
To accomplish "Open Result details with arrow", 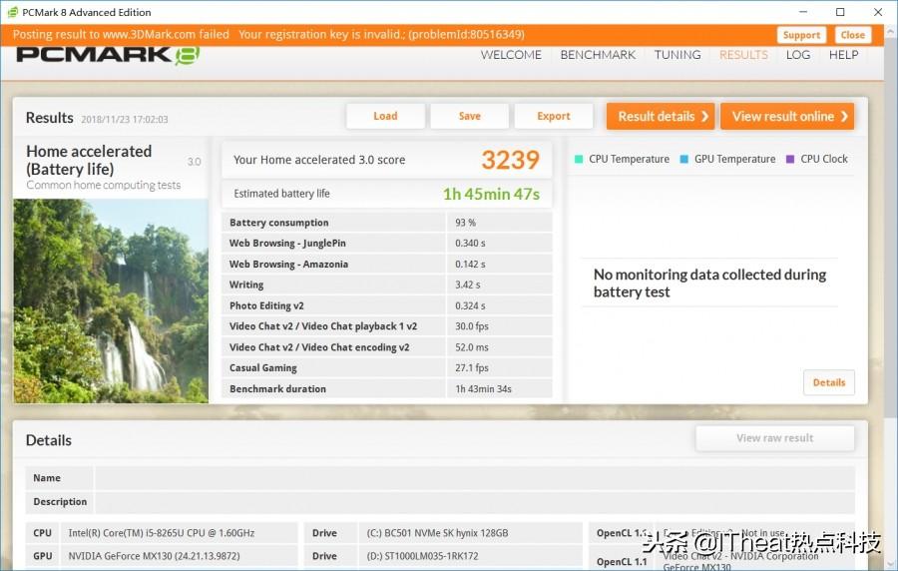I will [x=661, y=116].
